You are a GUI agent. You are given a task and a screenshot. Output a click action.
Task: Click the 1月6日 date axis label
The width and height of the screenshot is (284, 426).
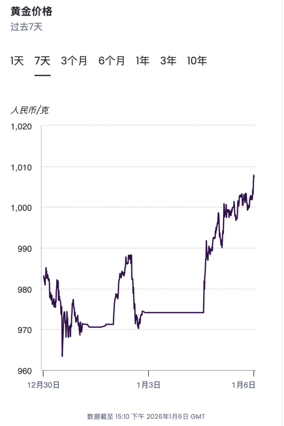point(253,386)
